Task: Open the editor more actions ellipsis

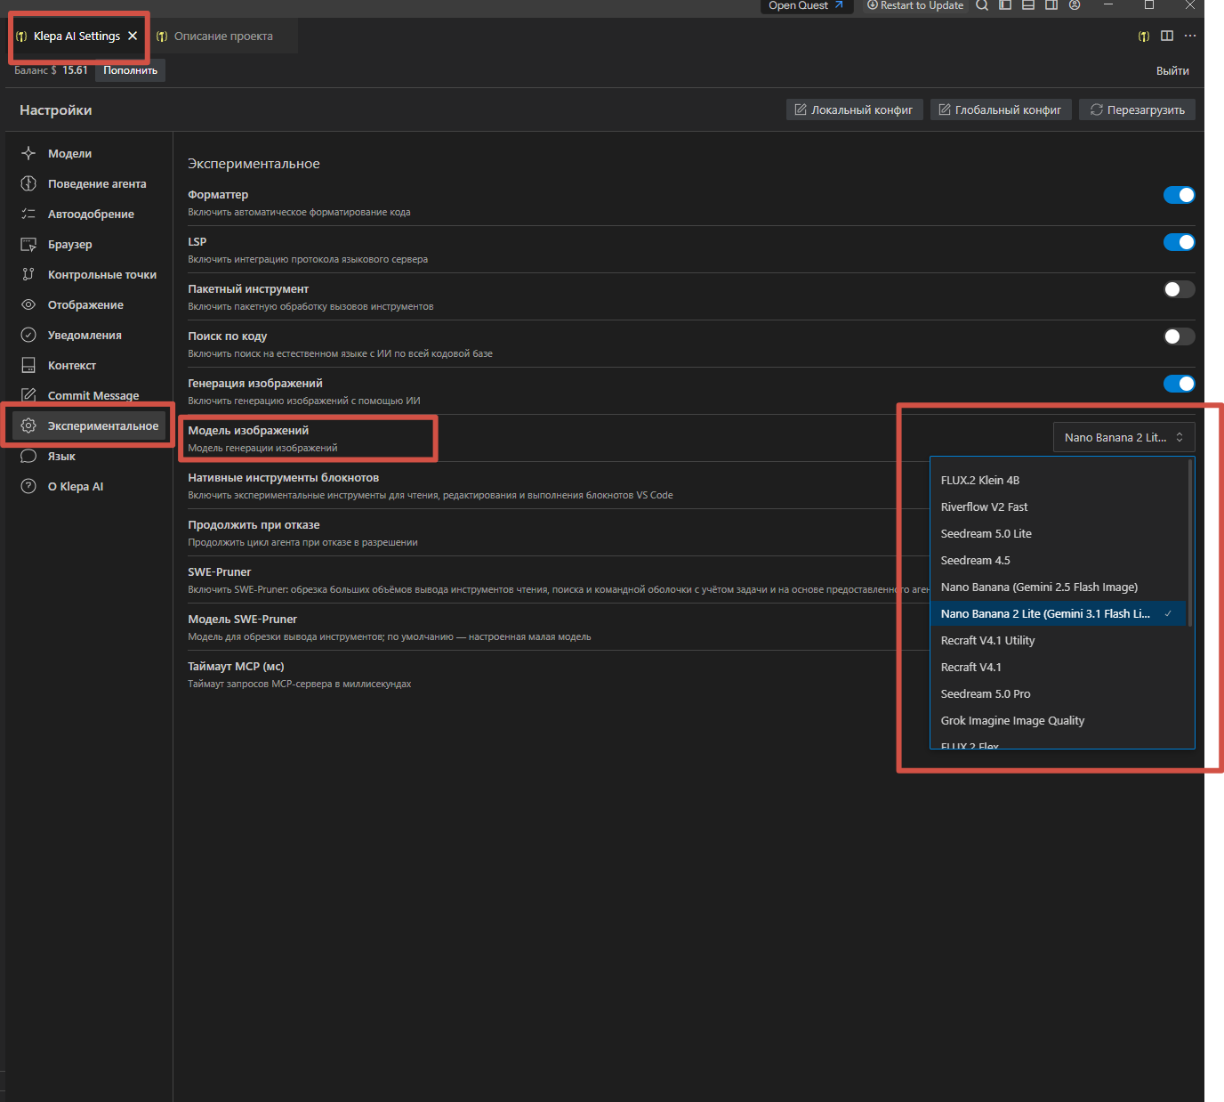Action: (x=1190, y=36)
